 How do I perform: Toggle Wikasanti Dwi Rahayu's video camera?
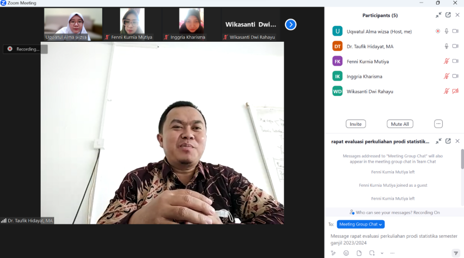coord(455,91)
